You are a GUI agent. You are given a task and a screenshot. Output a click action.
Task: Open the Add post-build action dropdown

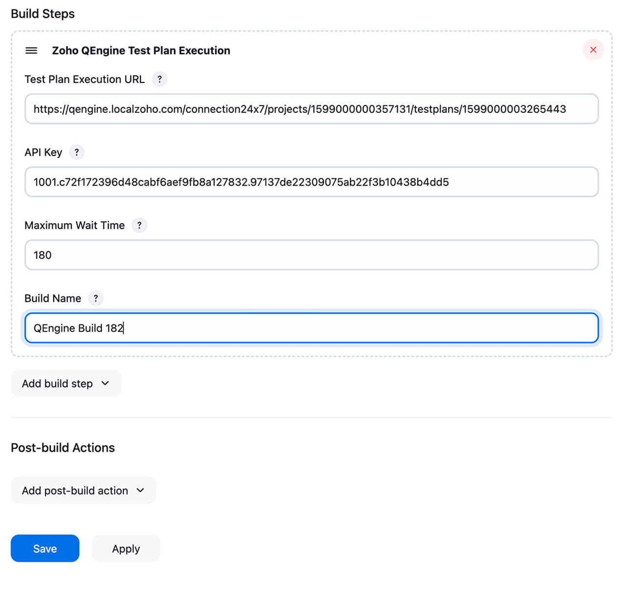[83, 491]
